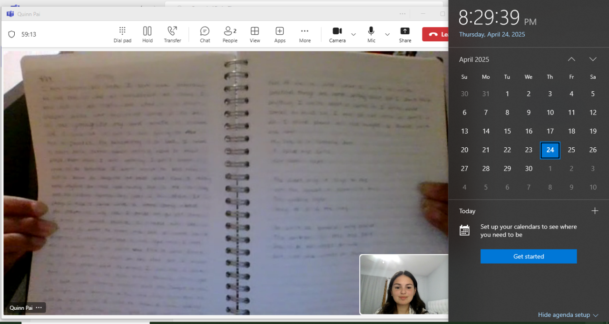Click the April 2025 month header
Image resolution: width=609 pixels, height=324 pixels.
point(474,59)
